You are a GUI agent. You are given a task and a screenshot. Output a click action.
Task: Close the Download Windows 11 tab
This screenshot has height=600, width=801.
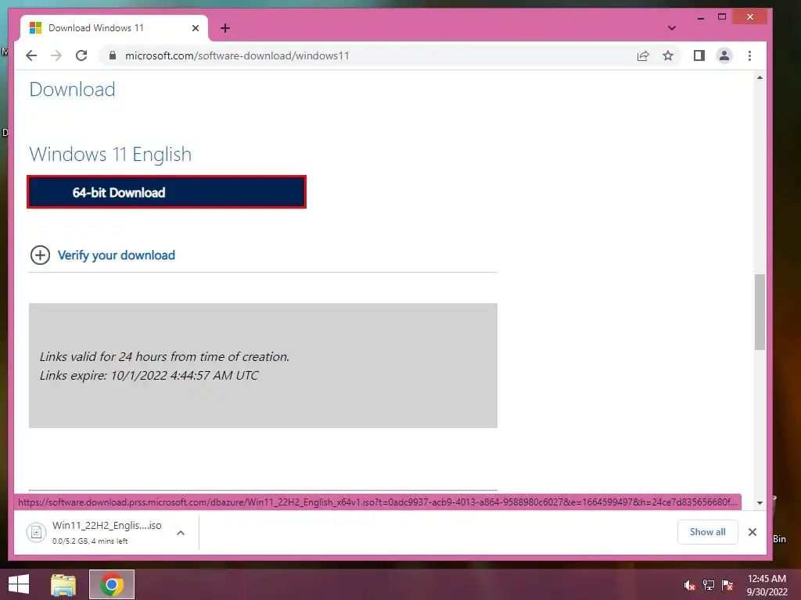click(195, 28)
